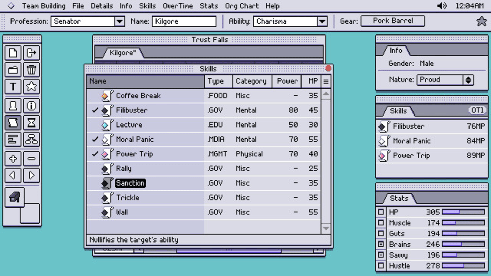The width and height of the screenshot is (491, 276).
Task: Open the Profession dropdown arrow
Action: pos(119,21)
